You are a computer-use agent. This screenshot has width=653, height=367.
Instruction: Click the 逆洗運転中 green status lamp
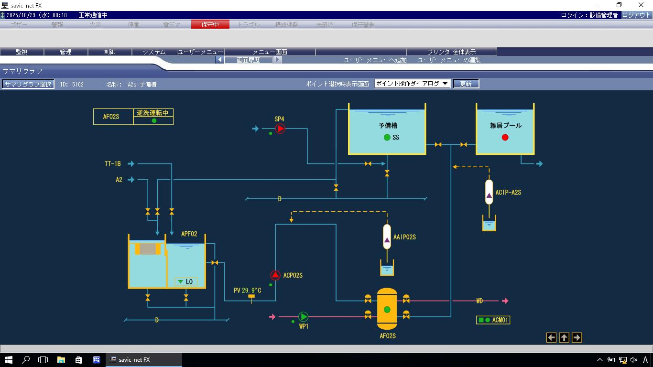pos(154,121)
